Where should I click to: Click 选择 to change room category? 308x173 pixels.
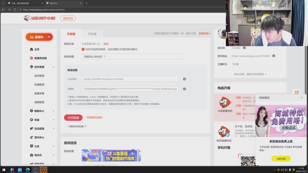pyautogui.click(x=106, y=44)
